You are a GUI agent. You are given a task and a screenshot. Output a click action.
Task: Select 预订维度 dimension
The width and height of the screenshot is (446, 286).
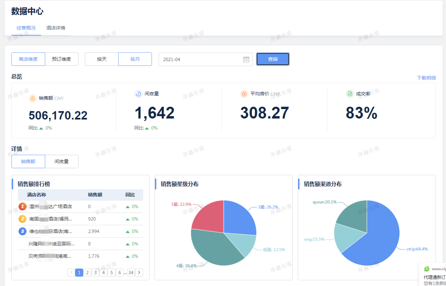click(62, 59)
